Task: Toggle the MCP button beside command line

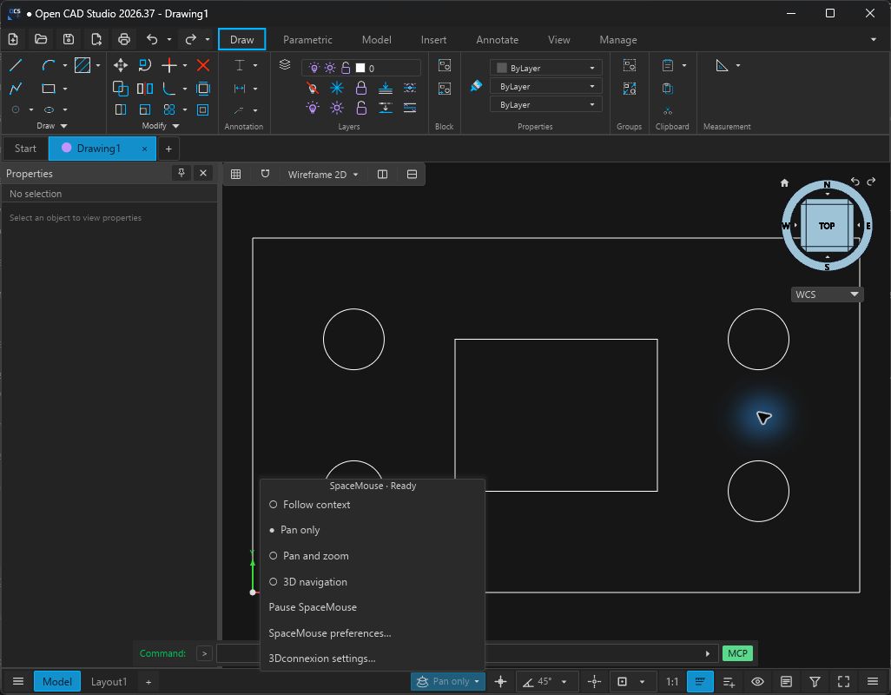Action: click(x=737, y=653)
